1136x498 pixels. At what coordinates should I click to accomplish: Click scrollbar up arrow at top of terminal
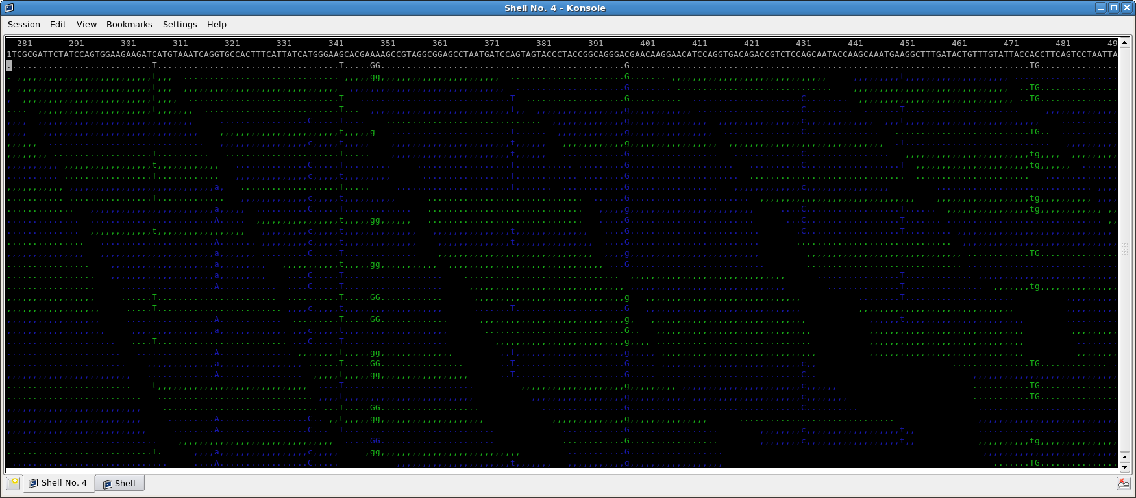coord(1125,42)
